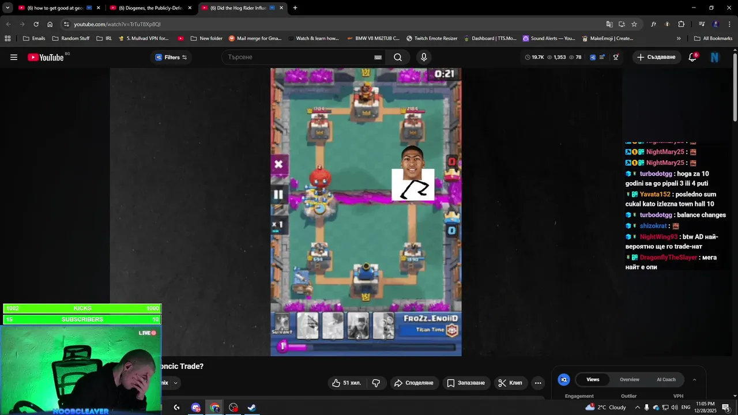The width and height of the screenshot is (738, 415).
Task: Open the vidIQ Filters button
Action: click(171, 57)
